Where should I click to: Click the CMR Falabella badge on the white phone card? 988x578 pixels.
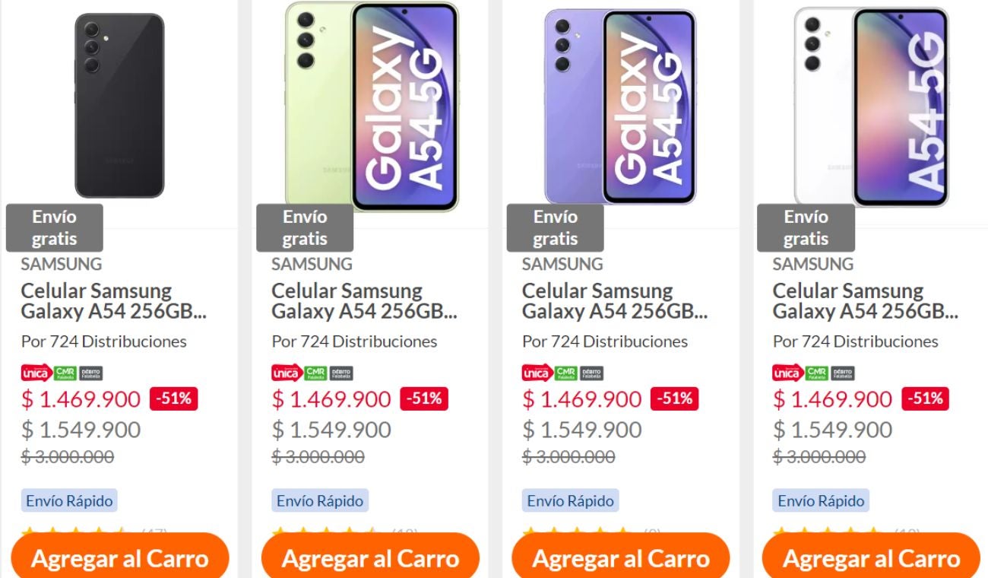815,372
